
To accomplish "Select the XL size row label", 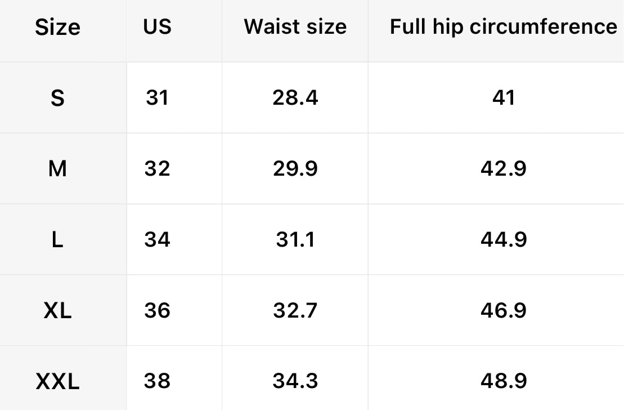I will (x=57, y=311).
